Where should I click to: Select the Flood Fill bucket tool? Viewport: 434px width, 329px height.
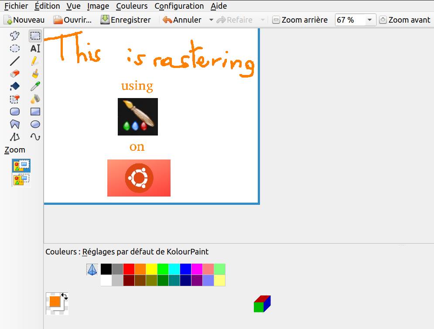[15, 86]
